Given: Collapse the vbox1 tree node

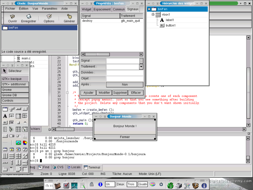Looking at the screenshot, I should tap(153, 14).
